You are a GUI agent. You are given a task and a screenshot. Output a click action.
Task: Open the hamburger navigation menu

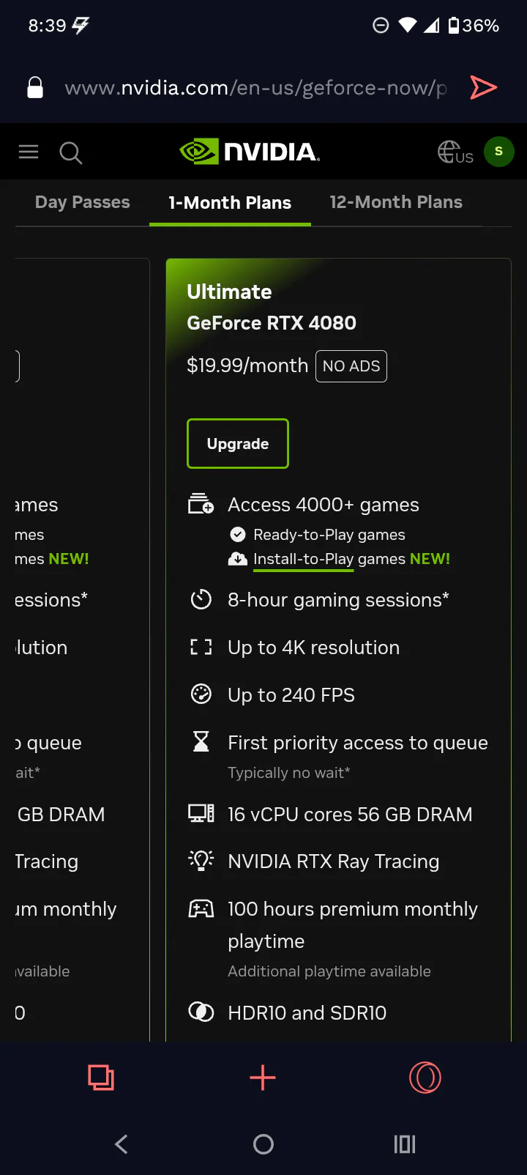pyautogui.click(x=29, y=152)
